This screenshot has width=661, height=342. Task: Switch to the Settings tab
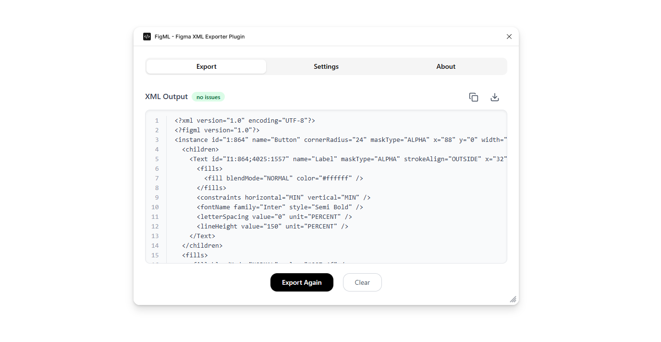click(326, 66)
